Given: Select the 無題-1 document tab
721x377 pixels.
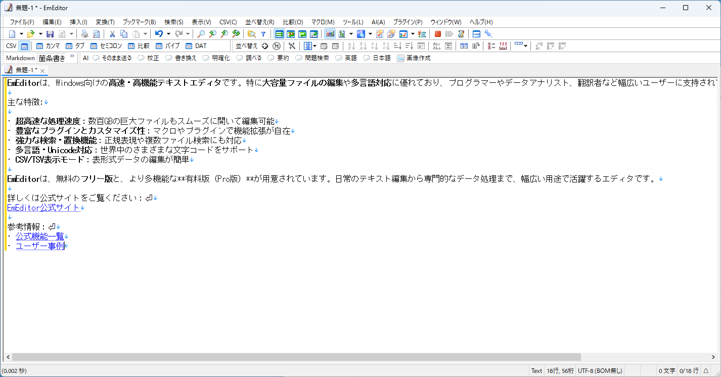Looking at the screenshot, I should 24,70.
